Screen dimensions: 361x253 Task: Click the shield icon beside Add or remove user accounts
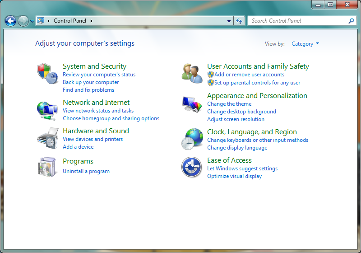pyautogui.click(x=210, y=75)
